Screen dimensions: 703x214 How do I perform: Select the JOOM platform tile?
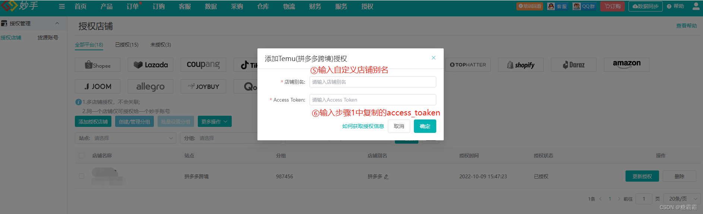(x=98, y=86)
